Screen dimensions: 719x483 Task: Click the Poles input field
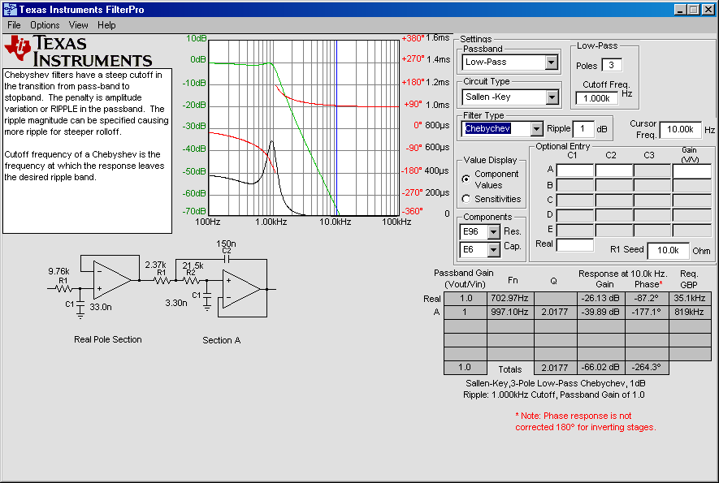point(611,65)
